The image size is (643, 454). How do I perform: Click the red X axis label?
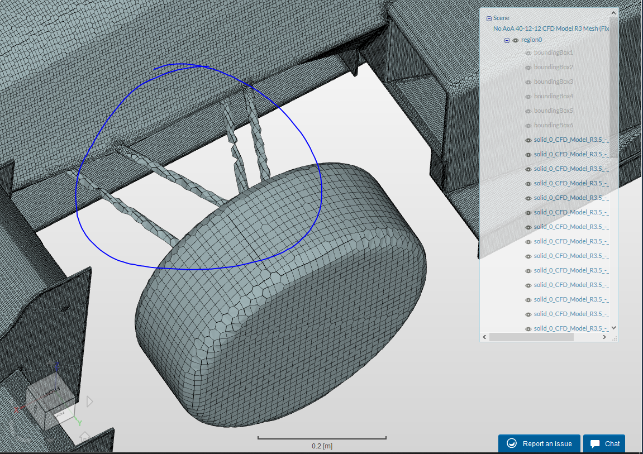tap(16, 410)
